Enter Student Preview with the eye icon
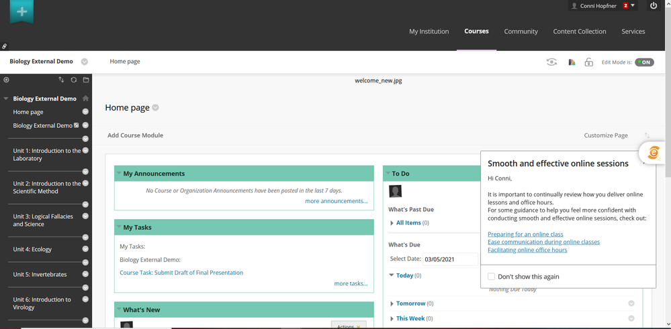Viewport: 671px width, 329px height. [x=551, y=62]
